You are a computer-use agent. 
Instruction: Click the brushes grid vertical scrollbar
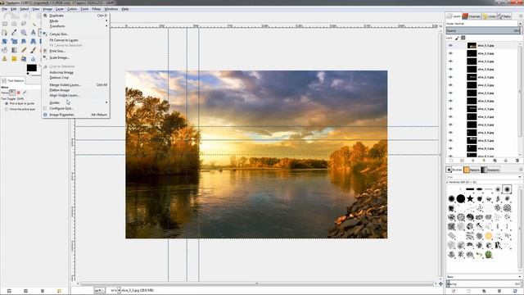point(520,228)
